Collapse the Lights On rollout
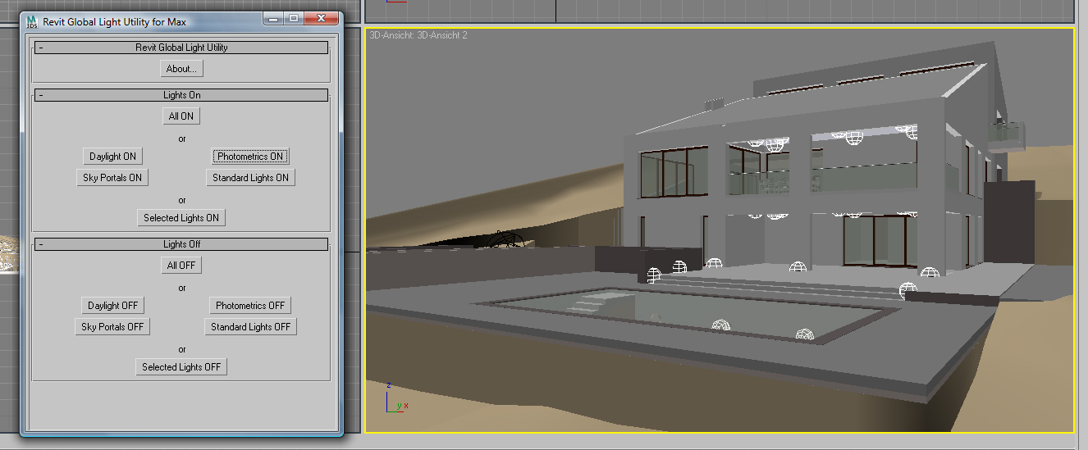This screenshot has height=450, width=1088. pyautogui.click(x=181, y=95)
